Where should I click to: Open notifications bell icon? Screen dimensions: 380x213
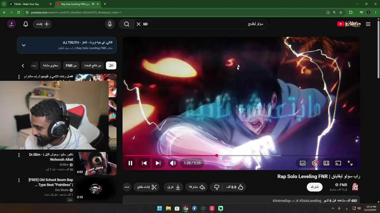[x=26, y=24]
